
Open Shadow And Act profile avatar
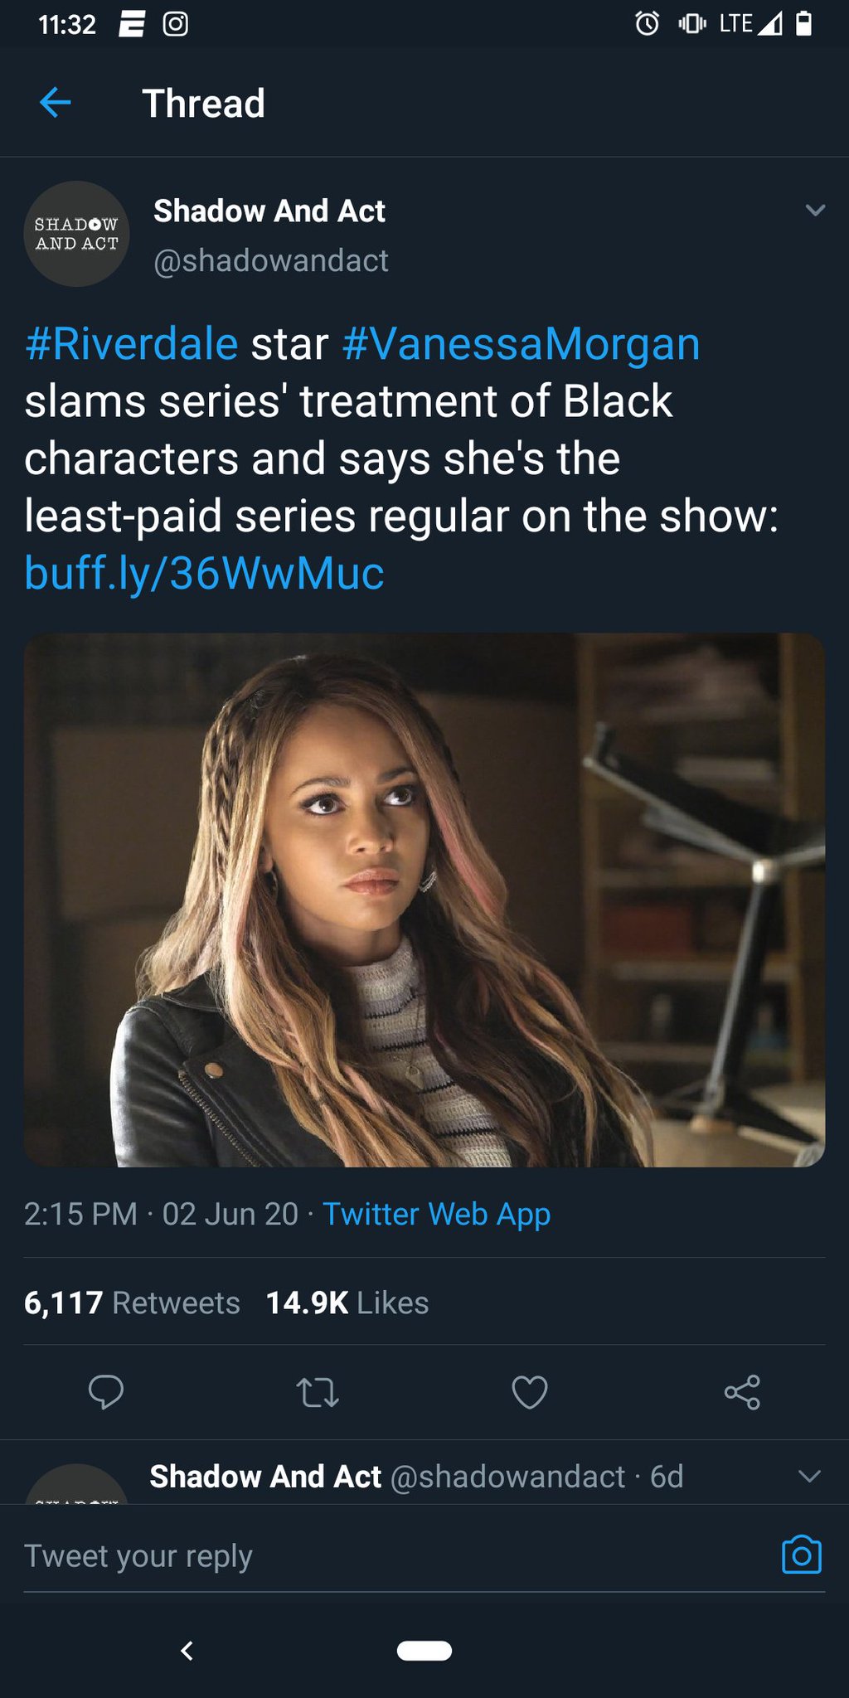pos(77,234)
